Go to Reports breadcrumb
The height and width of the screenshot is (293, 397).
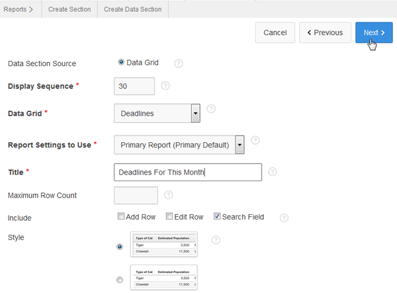(x=19, y=9)
